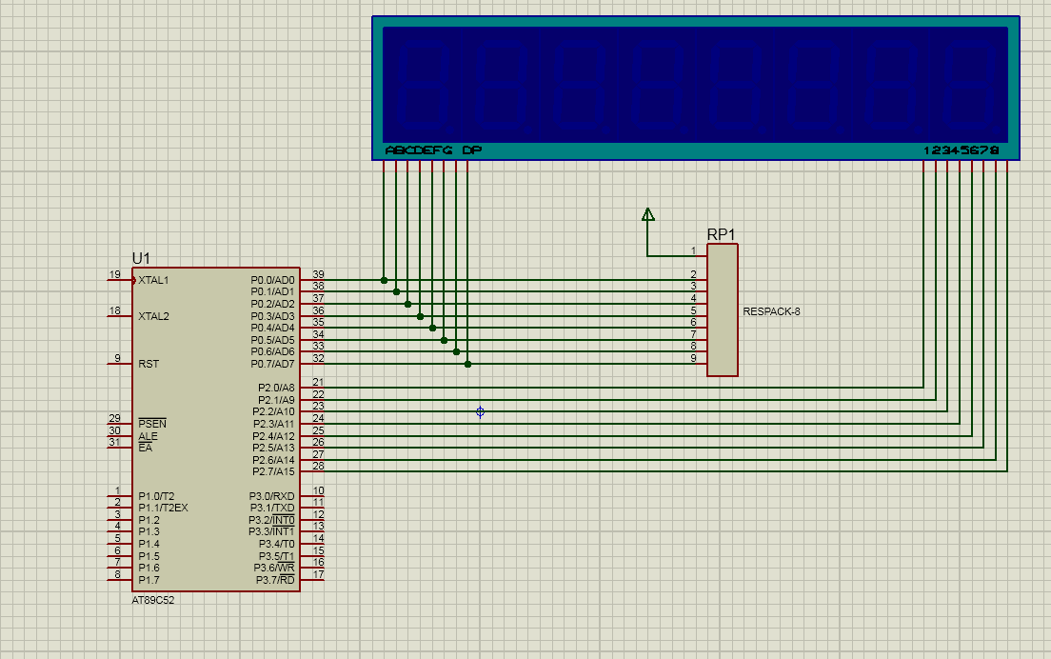
Task: Click the P0.3/AD3 pin label
Action: (272, 316)
